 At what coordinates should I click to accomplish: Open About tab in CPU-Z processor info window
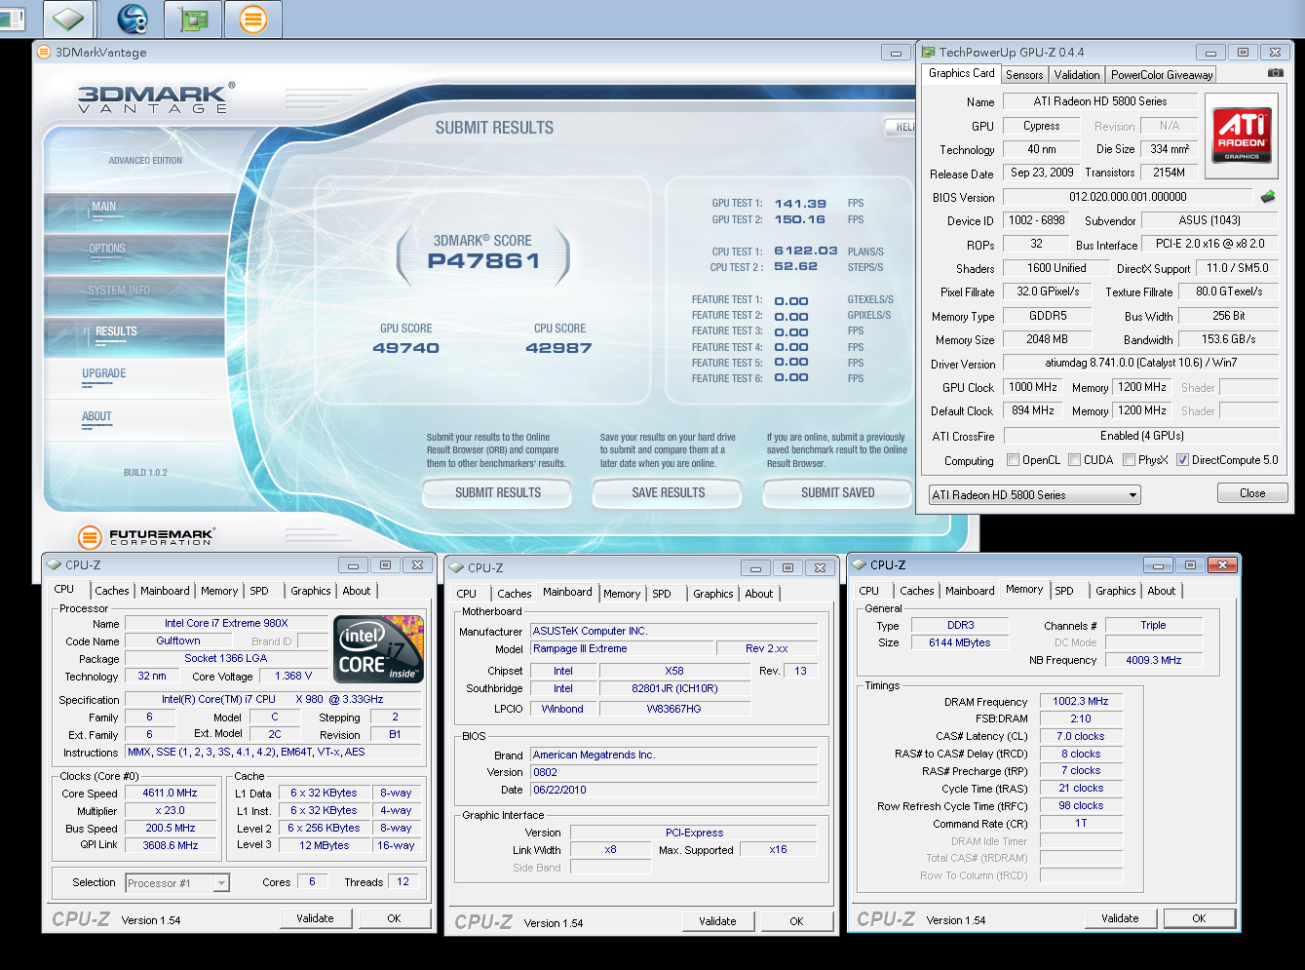click(357, 591)
